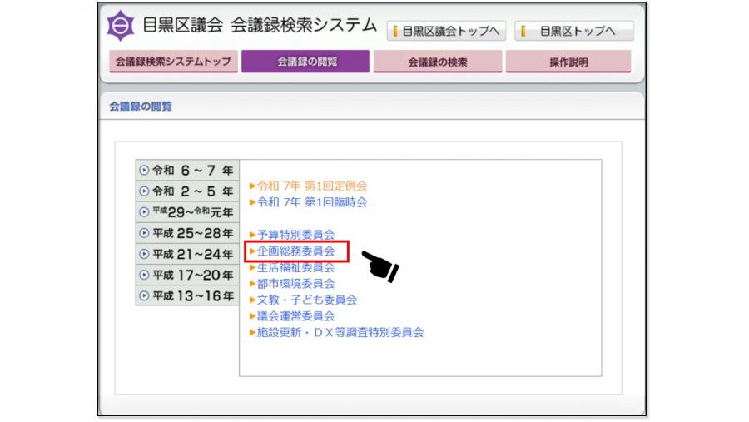Image resolution: width=749 pixels, height=422 pixels.
Task: Open 目黒区トップへ button
Action: pos(573,32)
